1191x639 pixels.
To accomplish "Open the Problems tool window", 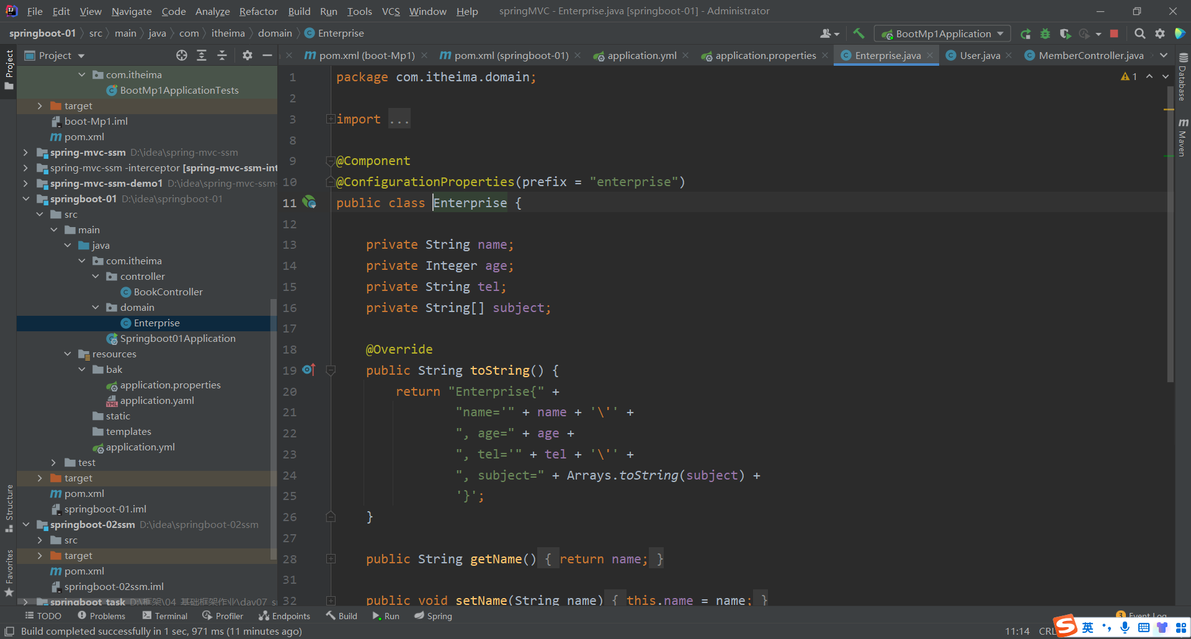I will [102, 616].
